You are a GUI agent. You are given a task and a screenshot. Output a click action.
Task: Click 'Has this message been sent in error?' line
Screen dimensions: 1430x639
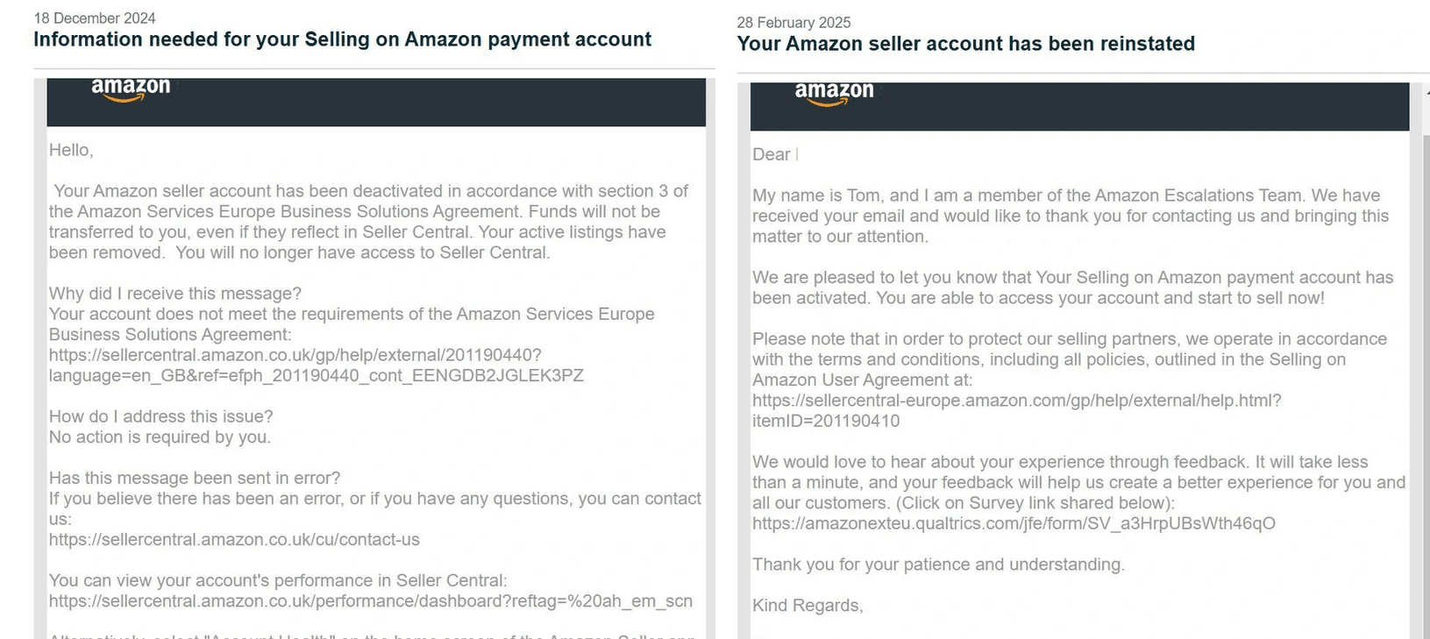coord(195,478)
